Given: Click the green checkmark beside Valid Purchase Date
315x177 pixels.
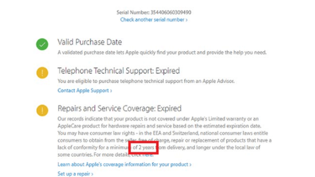Looking at the screenshot, I should pyautogui.click(x=42, y=44).
